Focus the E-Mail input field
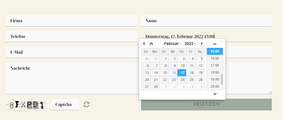The width and height of the screenshot is (283, 120). click(x=71, y=52)
